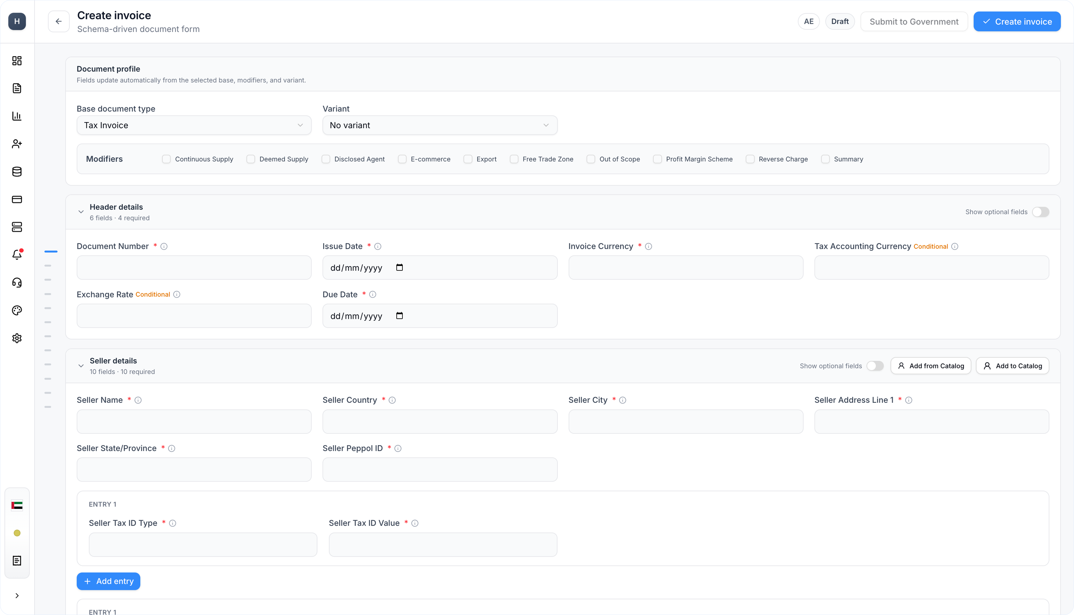Open the database icon in sidebar
Viewport: 1074px width, 615px height.
tap(17, 172)
